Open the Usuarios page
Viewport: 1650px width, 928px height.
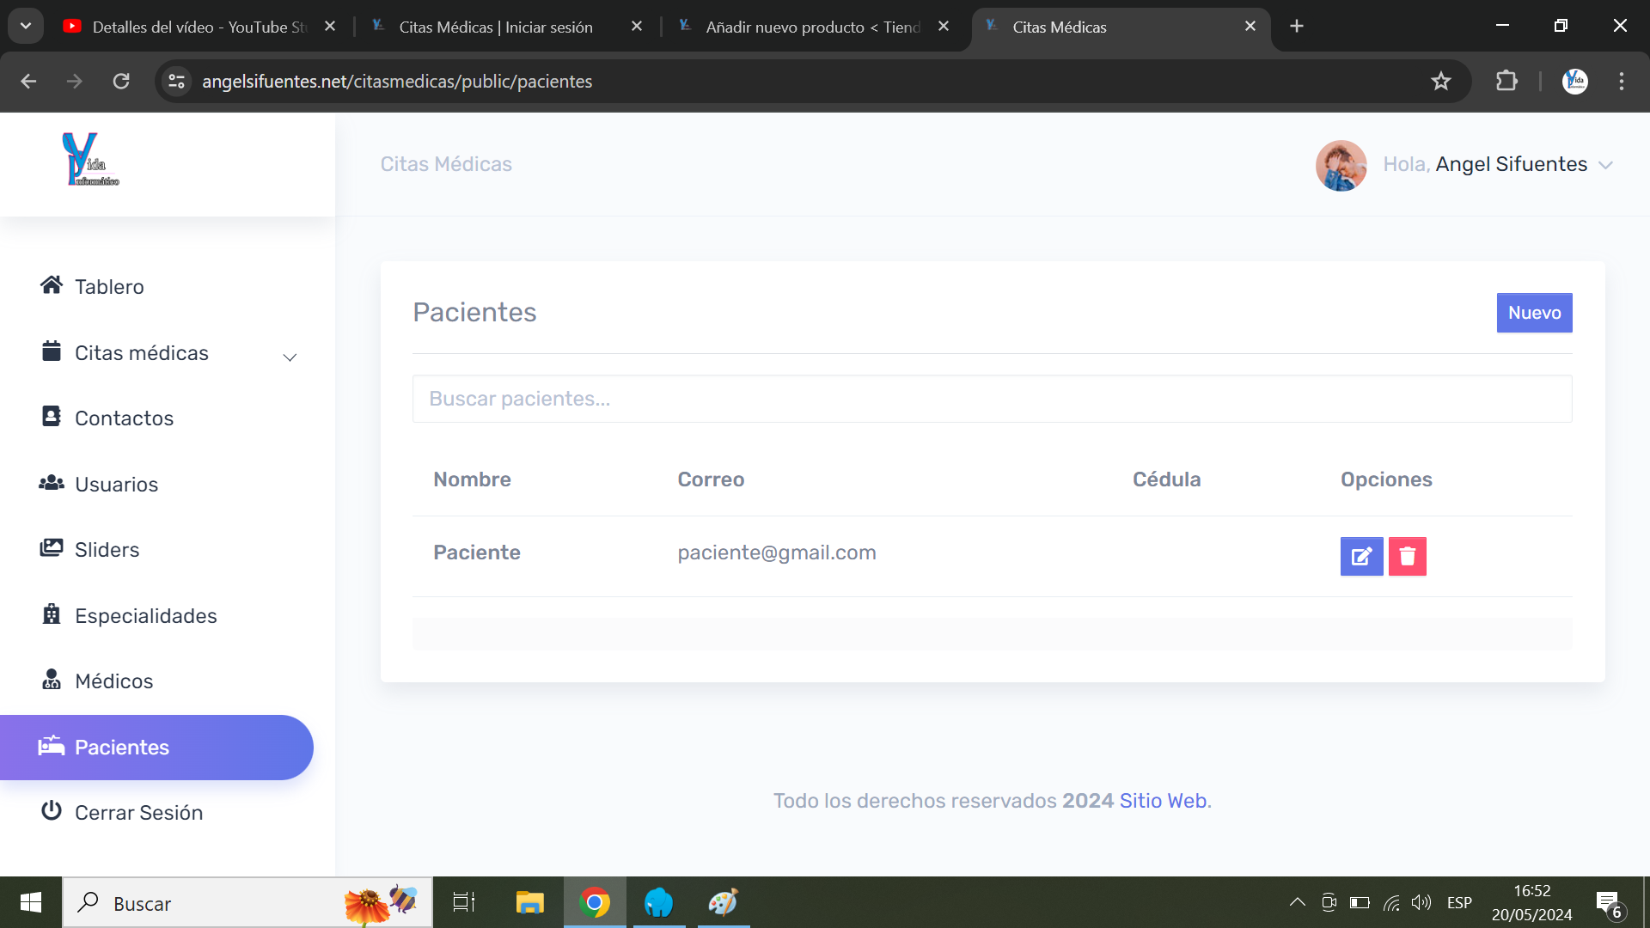tap(117, 484)
